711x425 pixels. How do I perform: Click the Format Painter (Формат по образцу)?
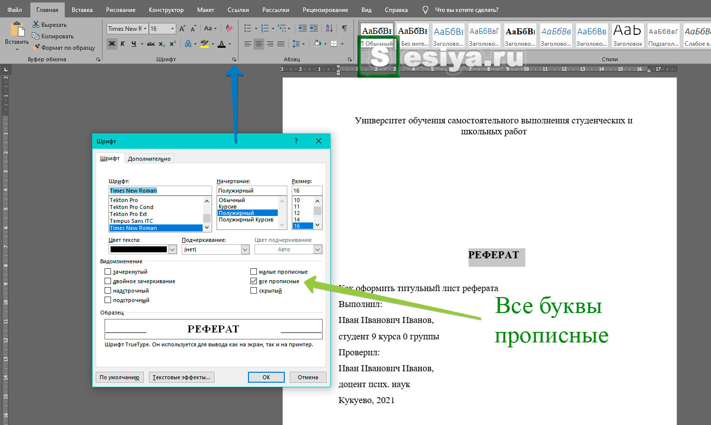pyautogui.click(x=64, y=48)
